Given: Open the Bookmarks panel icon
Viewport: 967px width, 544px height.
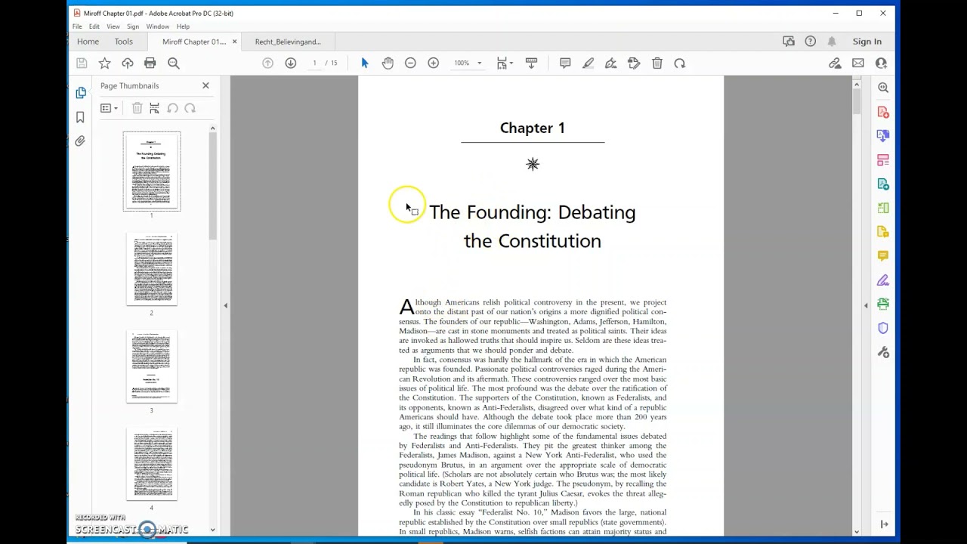Looking at the screenshot, I should [x=80, y=117].
